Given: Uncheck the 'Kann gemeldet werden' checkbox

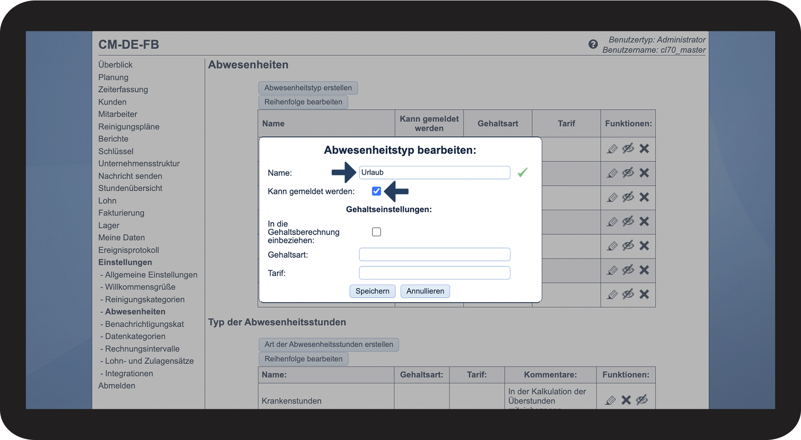Looking at the screenshot, I should pos(376,191).
